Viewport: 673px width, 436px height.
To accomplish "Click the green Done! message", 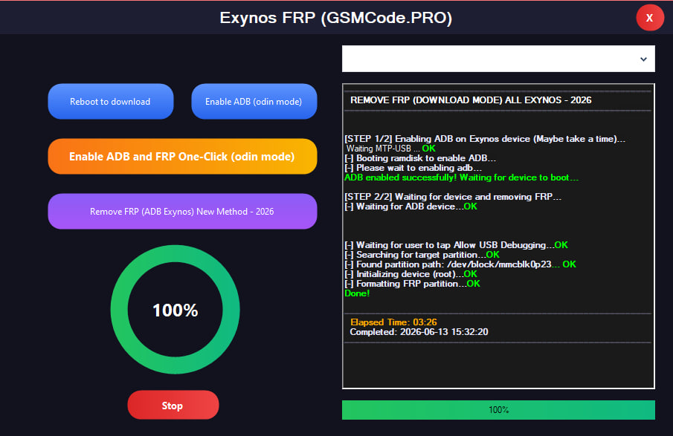I will [x=357, y=293].
